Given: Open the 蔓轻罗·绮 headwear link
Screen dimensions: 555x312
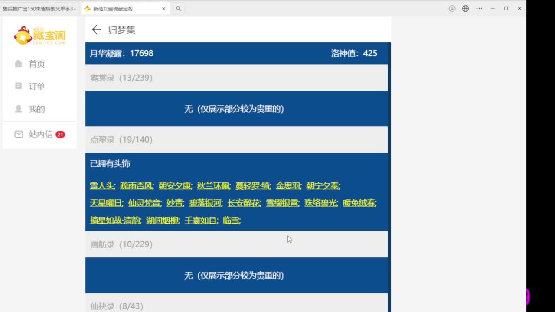Looking at the screenshot, I should pyautogui.click(x=252, y=186).
